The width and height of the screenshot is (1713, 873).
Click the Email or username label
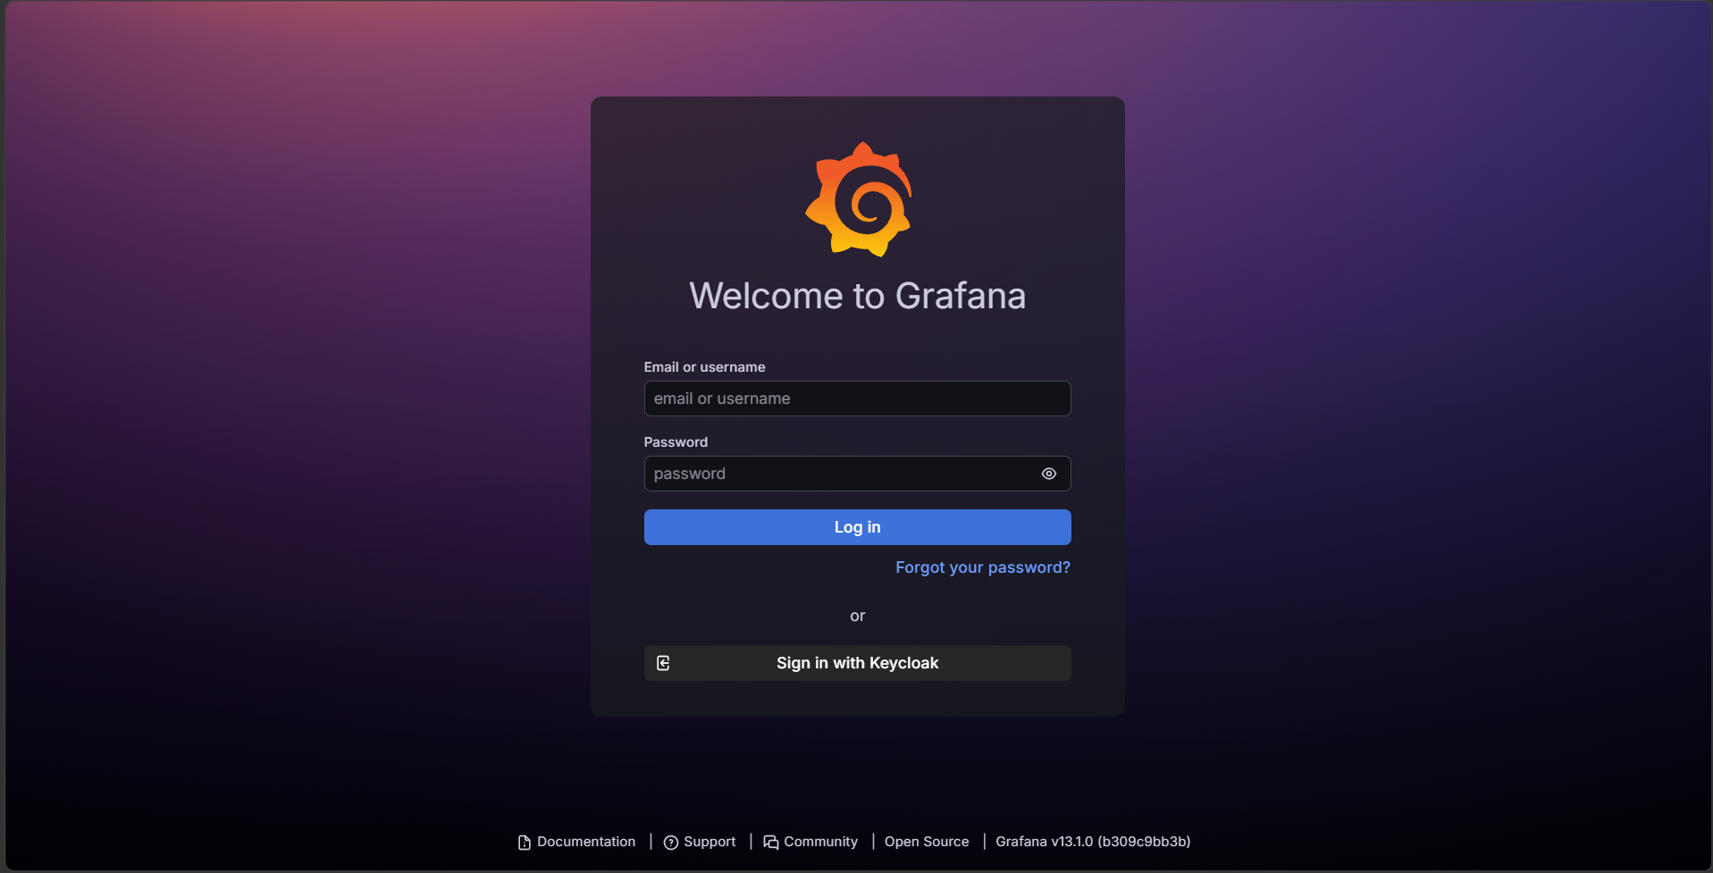click(x=704, y=367)
